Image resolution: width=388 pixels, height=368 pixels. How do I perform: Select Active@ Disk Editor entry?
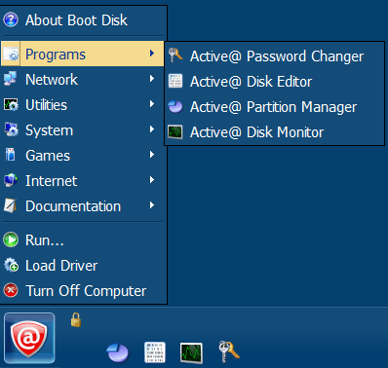(275, 81)
